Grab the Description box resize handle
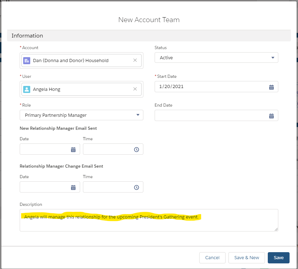This screenshot has width=298, height=269. 276,229
